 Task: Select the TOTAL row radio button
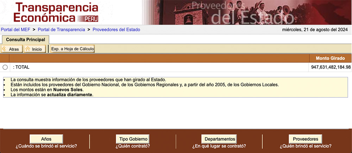(x=5, y=67)
